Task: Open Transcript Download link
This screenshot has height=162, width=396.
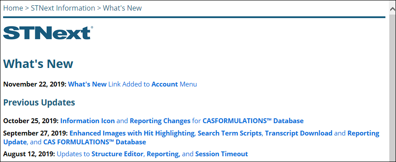Action: click(299, 133)
